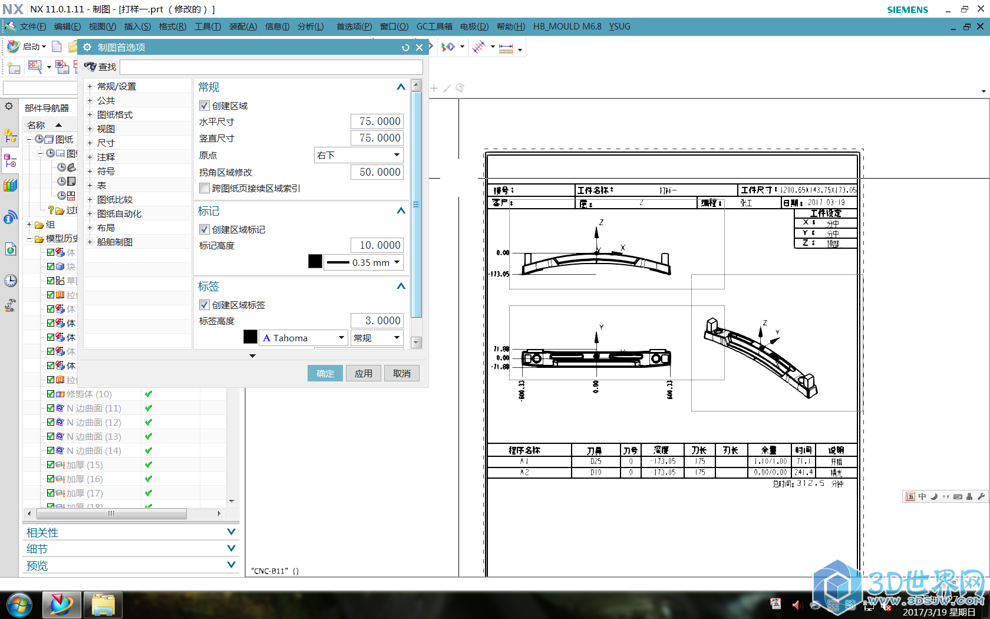Open file explorer from taskbar
This screenshot has height=619, width=990.
[x=103, y=605]
